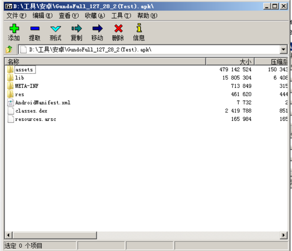Close the 7-Zip window
The width and height of the screenshot is (292, 251).
(x=284, y=6)
